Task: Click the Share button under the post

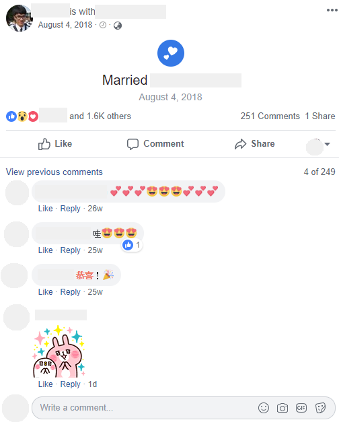Action: coord(254,144)
